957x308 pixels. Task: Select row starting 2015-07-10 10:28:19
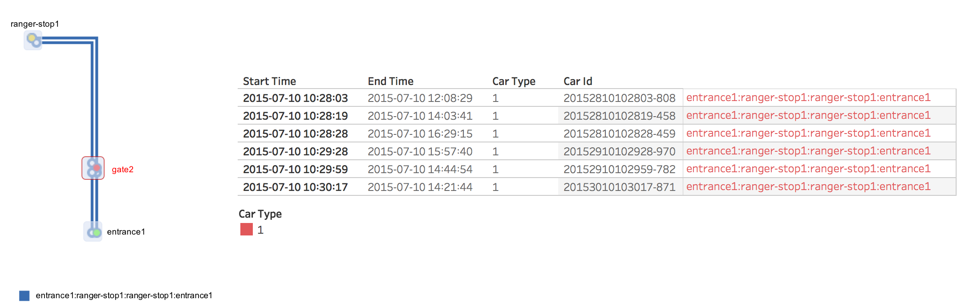596,116
